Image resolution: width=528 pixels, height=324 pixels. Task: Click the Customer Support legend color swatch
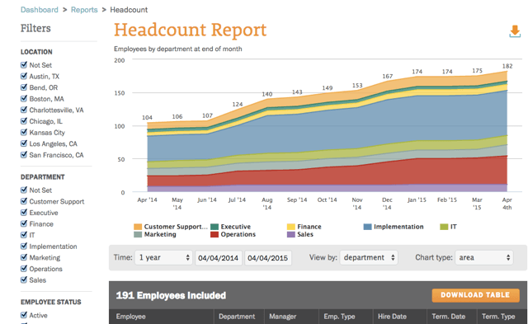138,227
